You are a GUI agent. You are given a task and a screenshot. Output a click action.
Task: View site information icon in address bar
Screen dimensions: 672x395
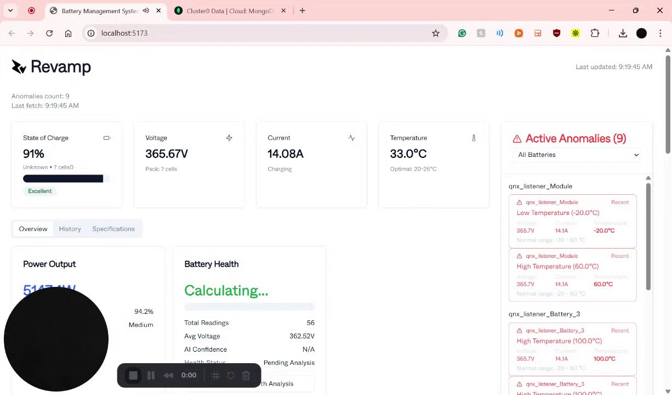92,33
